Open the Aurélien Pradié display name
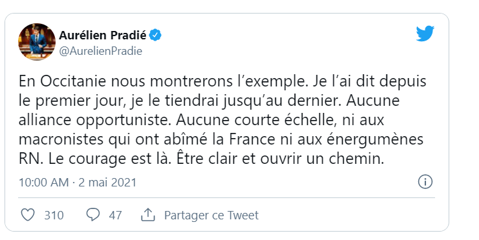 pos(103,35)
